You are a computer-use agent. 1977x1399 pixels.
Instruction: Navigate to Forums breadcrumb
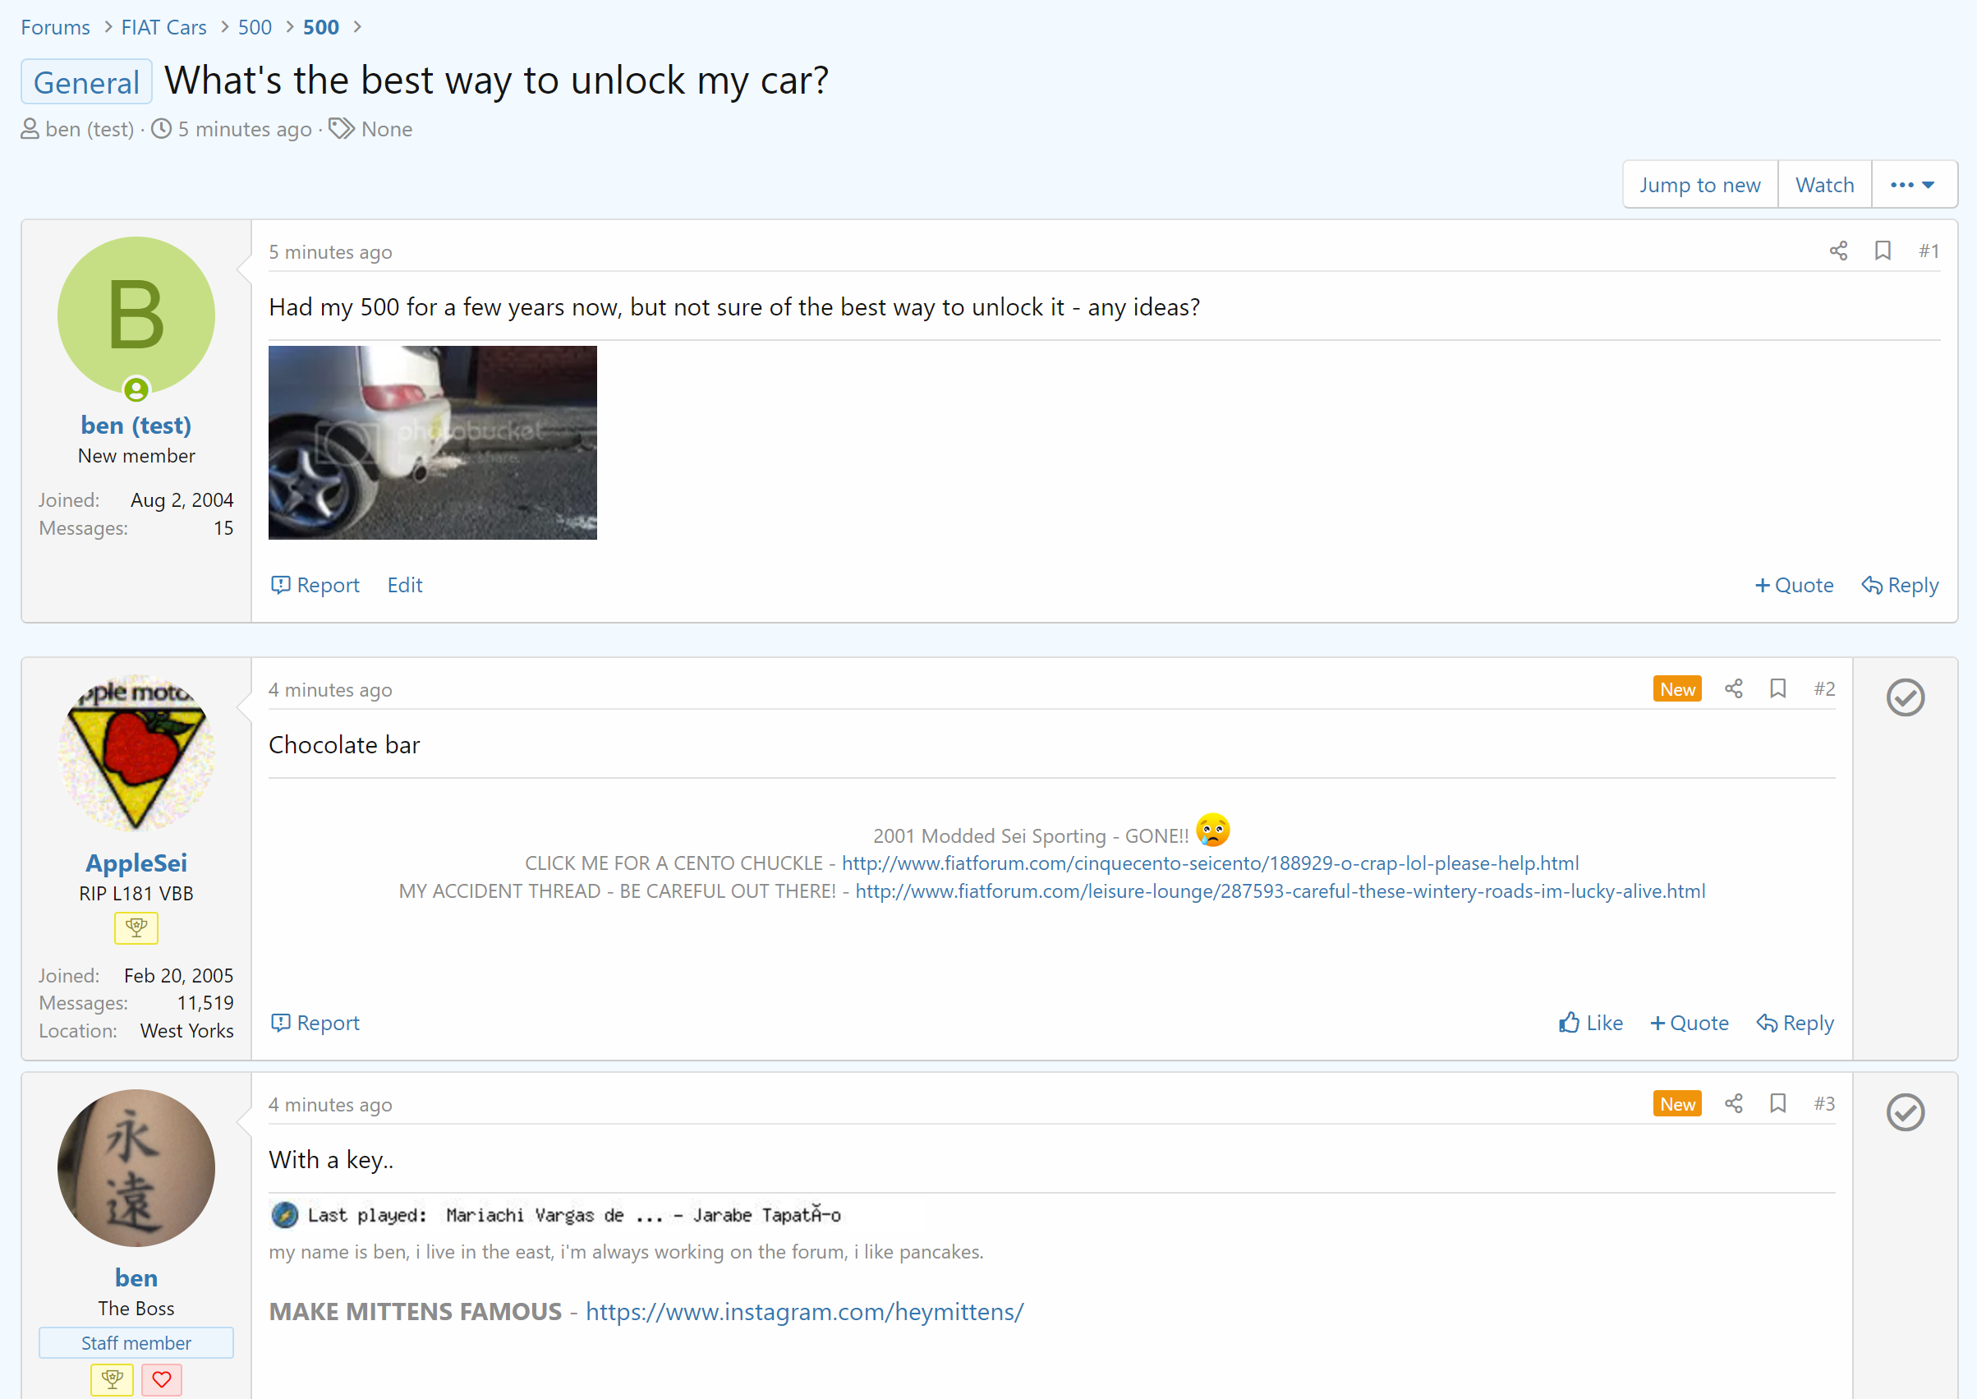55,27
